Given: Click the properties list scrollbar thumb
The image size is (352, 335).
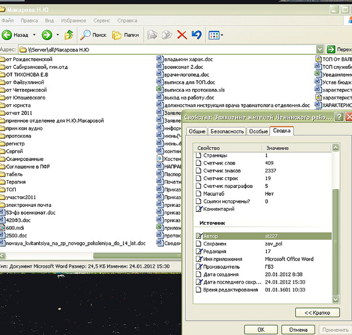Looking at the screenshot, I should coord(335,242).
